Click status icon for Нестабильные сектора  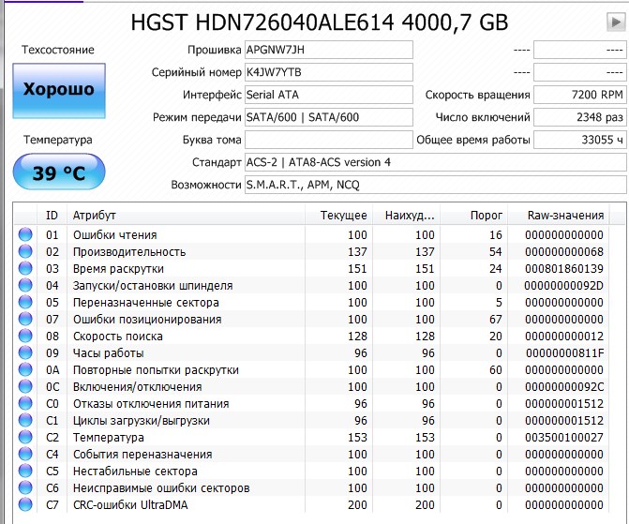click(x=25, y=471)
